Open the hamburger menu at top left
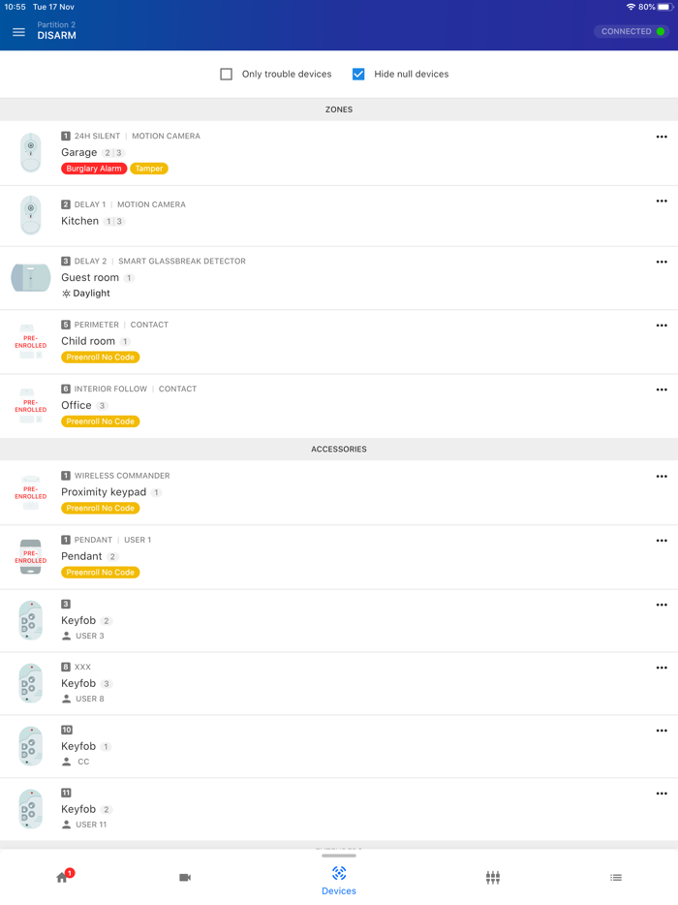 (18, 30)
